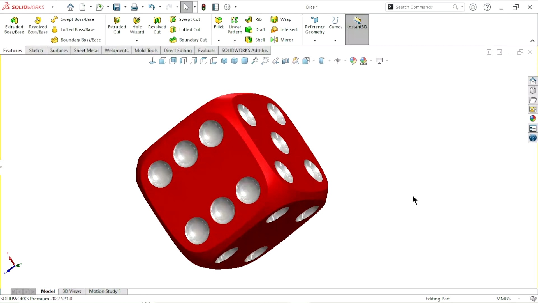Open Appearances task pane icon
This screenshot has width=538, height=303.
pyautogui.click(x=533, y=119)
